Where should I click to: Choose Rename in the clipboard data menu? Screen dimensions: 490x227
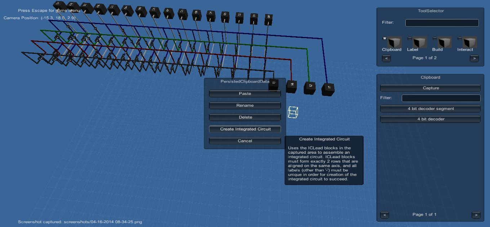pyautogui.click(x=245, y=105)
